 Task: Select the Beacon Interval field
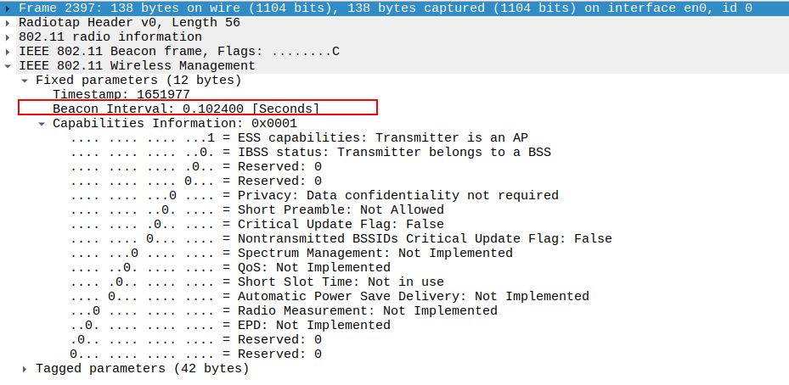[185, 109]
